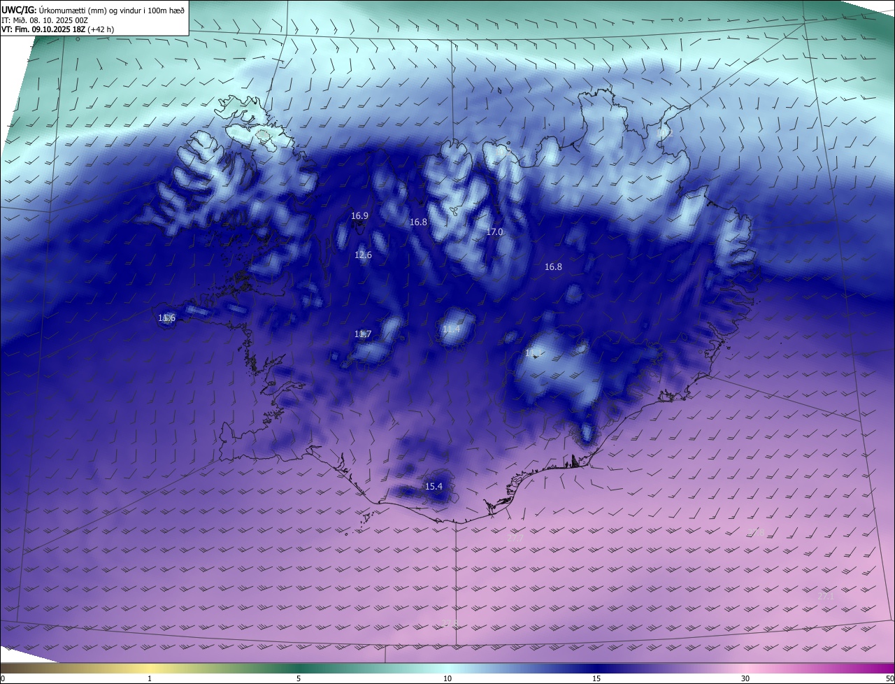Click the colorbar tick label 10
Screen dimensions: 895x684
tap(447, 678)
